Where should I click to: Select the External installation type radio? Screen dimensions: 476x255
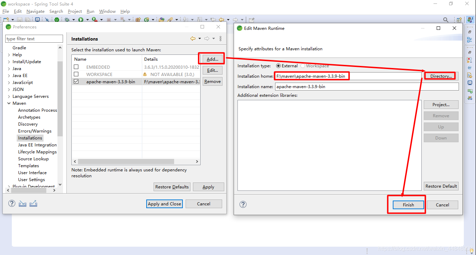[278, 66]
